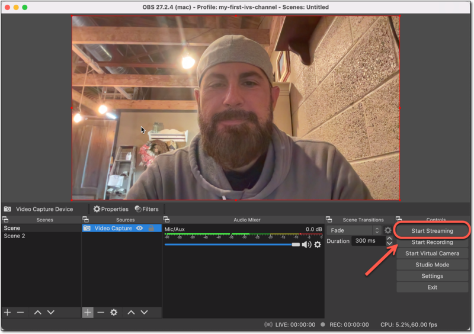
Task: Open source properties gear in Sources panel
Action: pyautogui.click(x=114, y=312)
